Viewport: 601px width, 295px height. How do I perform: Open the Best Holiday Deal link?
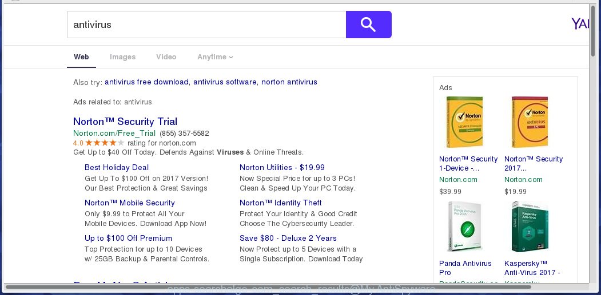[x=117, y=167]
